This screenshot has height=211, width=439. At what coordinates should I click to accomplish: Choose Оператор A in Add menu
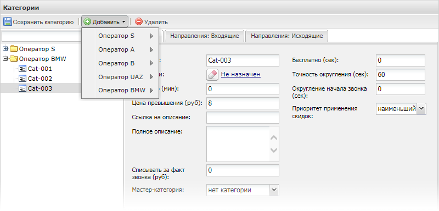[120, 49]
